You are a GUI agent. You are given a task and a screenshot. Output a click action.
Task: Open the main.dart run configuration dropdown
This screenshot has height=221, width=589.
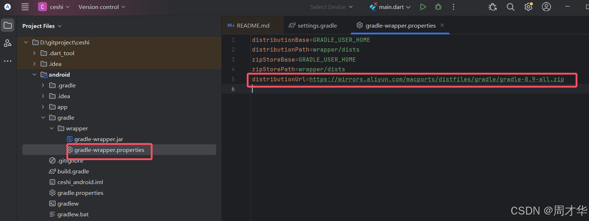point(391,7)
